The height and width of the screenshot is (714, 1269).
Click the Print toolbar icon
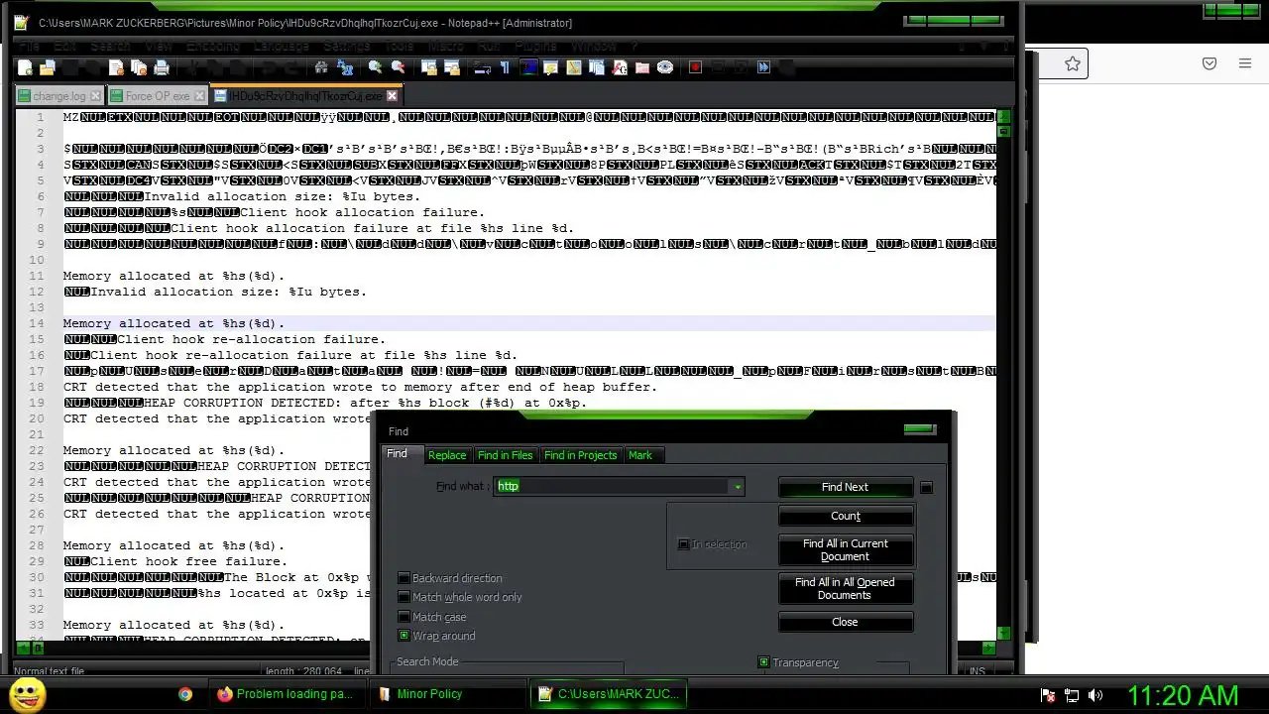[x=162, y=67]
